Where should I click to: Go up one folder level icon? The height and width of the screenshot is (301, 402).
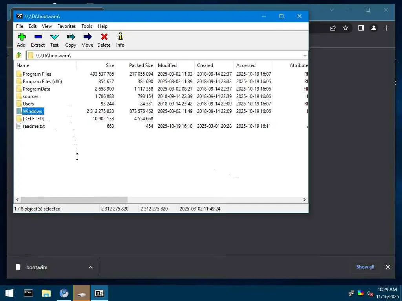(x=18, y=55)
